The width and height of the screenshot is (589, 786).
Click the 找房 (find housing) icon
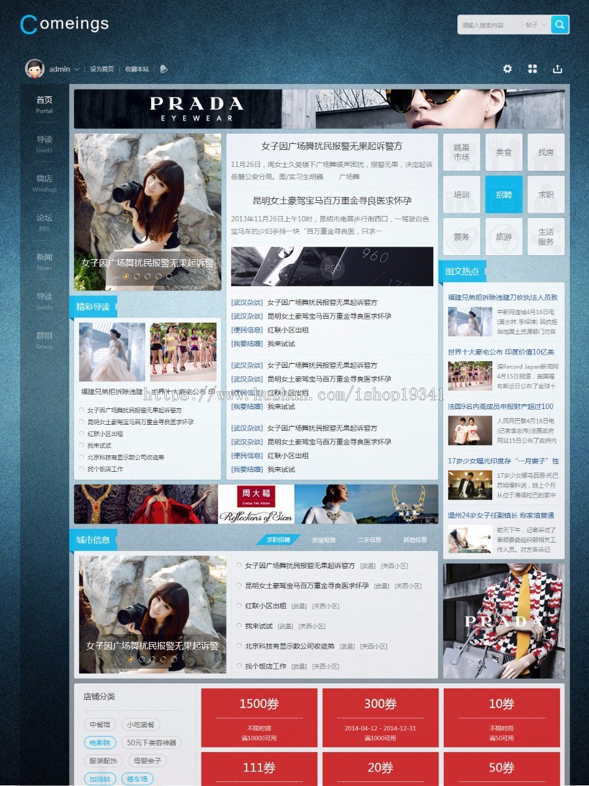click(545, 152)
